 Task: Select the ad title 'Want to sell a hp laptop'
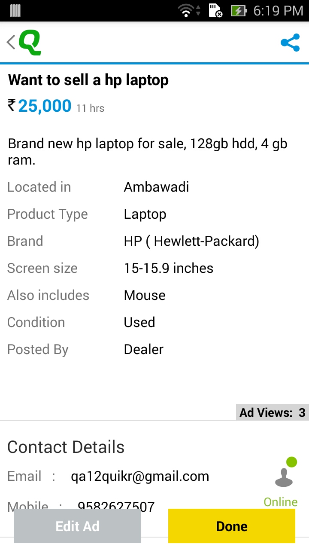click(88, 80)
